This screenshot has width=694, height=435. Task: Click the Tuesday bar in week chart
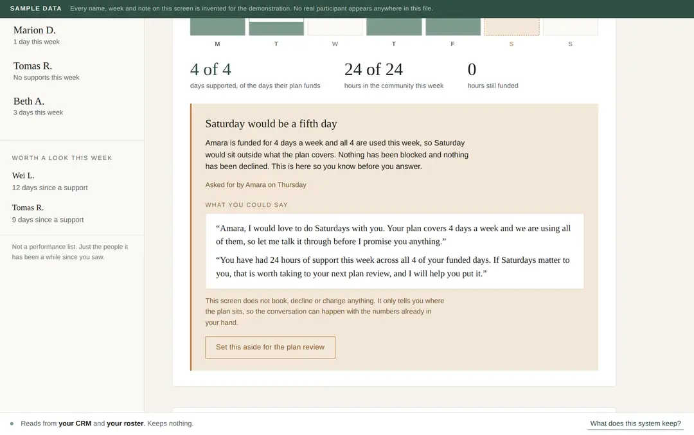tap(276, 26)
